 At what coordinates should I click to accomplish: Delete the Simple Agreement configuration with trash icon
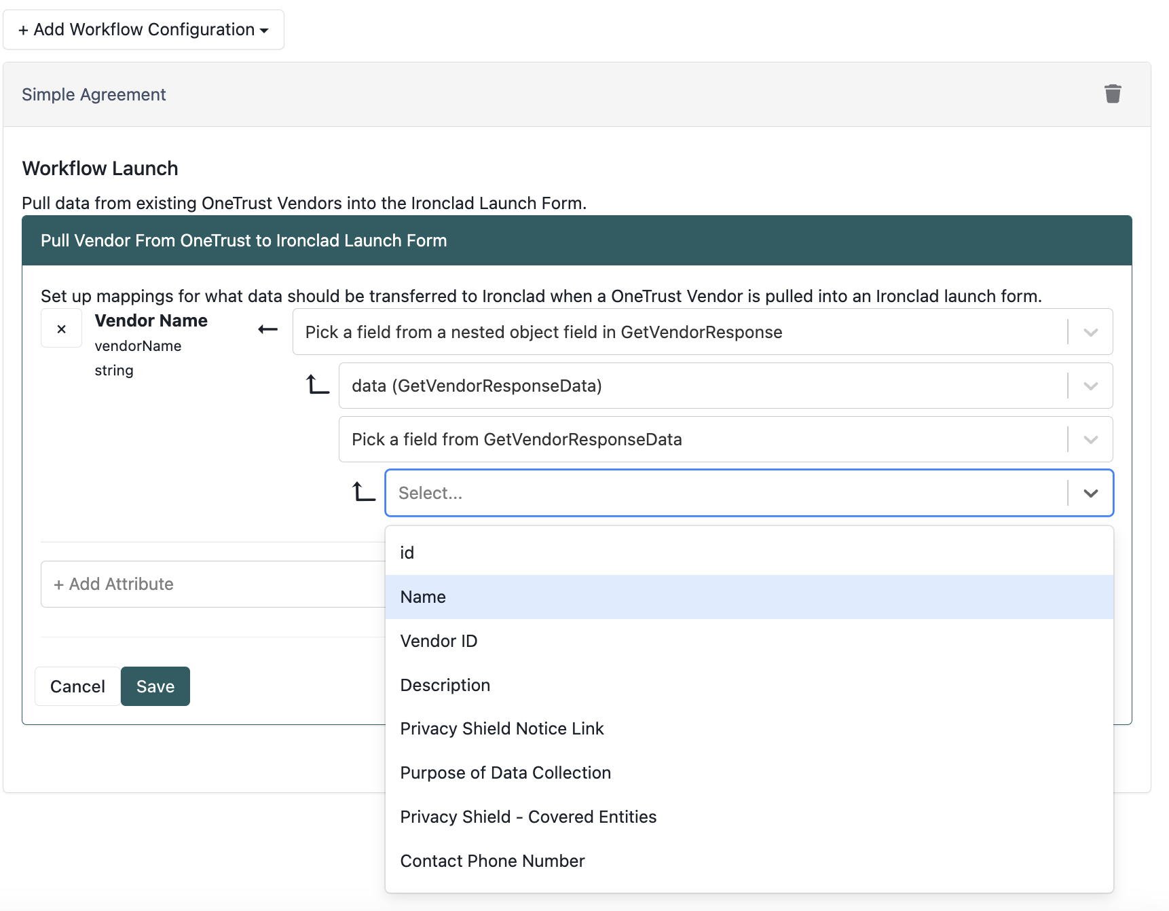[1113, 94]
